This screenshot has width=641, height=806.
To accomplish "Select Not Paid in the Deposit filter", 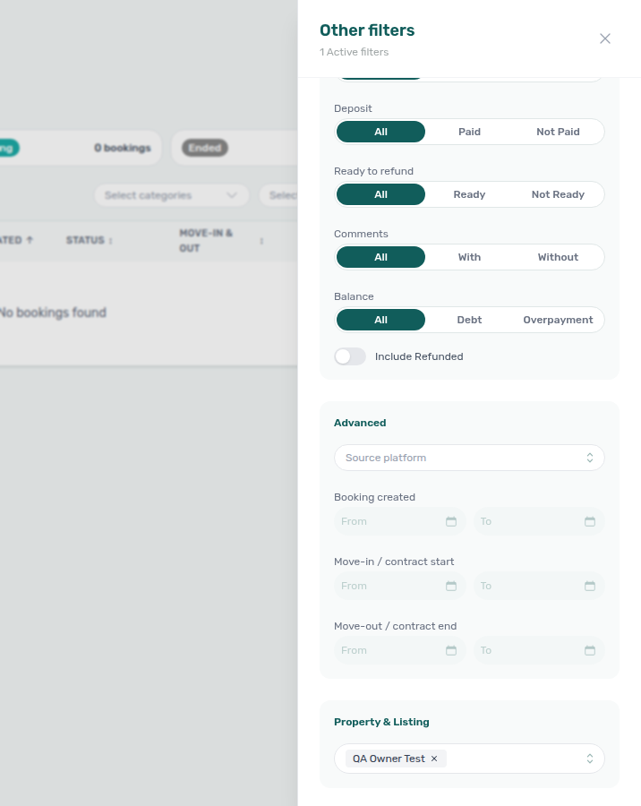I will click(558, 132).
